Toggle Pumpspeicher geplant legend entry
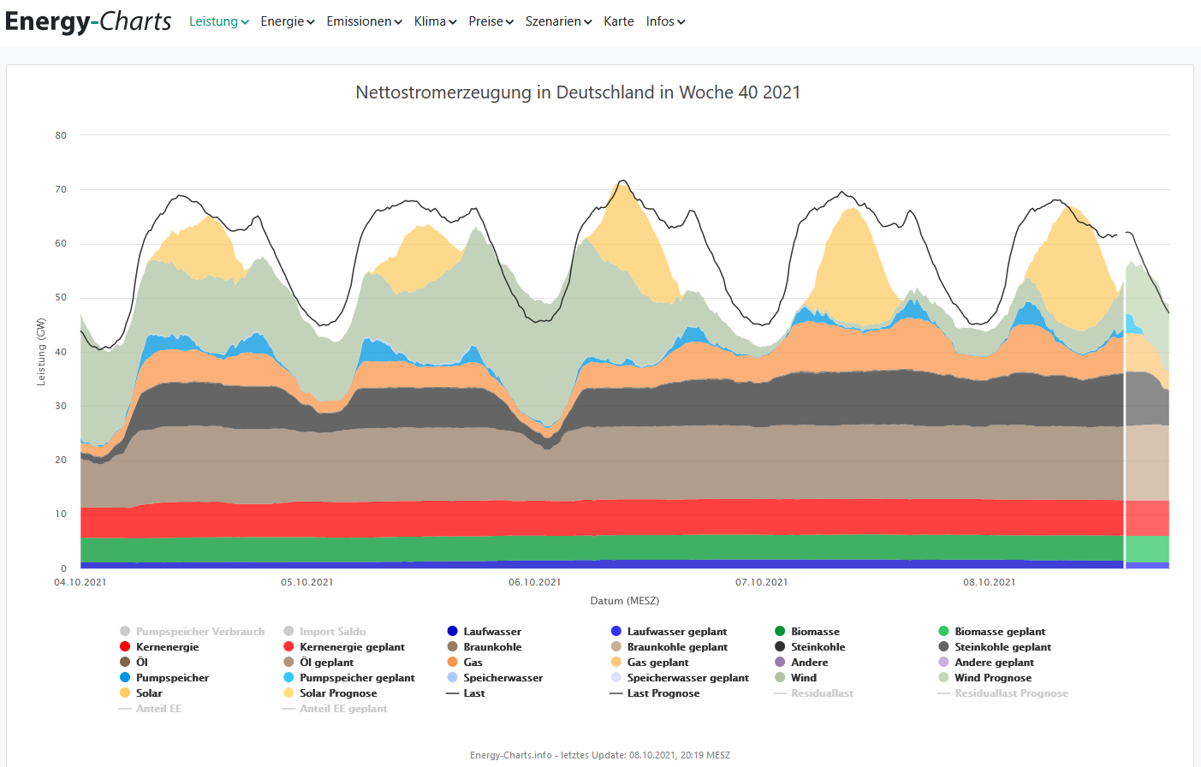 tap(348, 678)
